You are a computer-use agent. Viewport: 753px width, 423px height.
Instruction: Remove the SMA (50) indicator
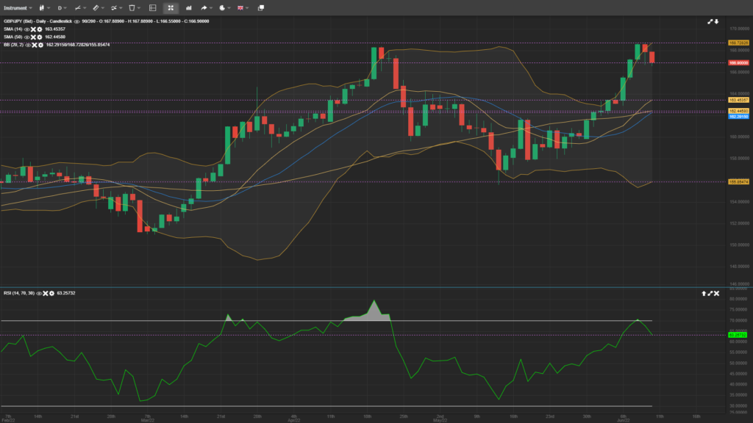[x=33, y=37]
